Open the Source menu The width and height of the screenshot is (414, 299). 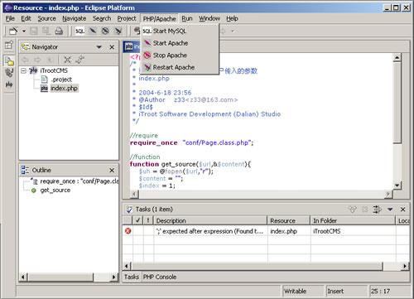[x=46, y=18]
